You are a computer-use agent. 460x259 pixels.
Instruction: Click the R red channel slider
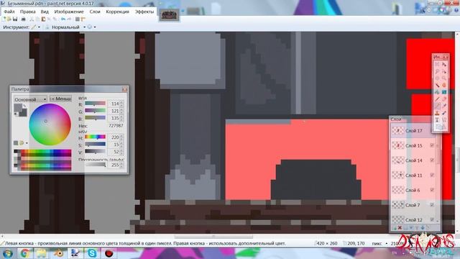[x=95, y=104]
